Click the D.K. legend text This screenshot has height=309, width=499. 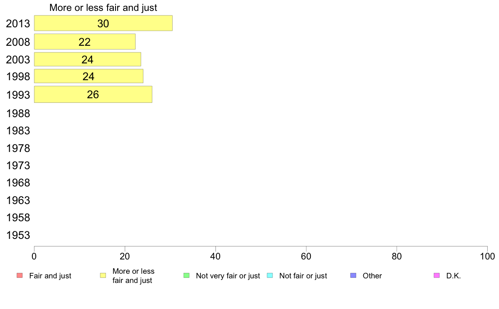pyautogui.click(x=454, y=276)
